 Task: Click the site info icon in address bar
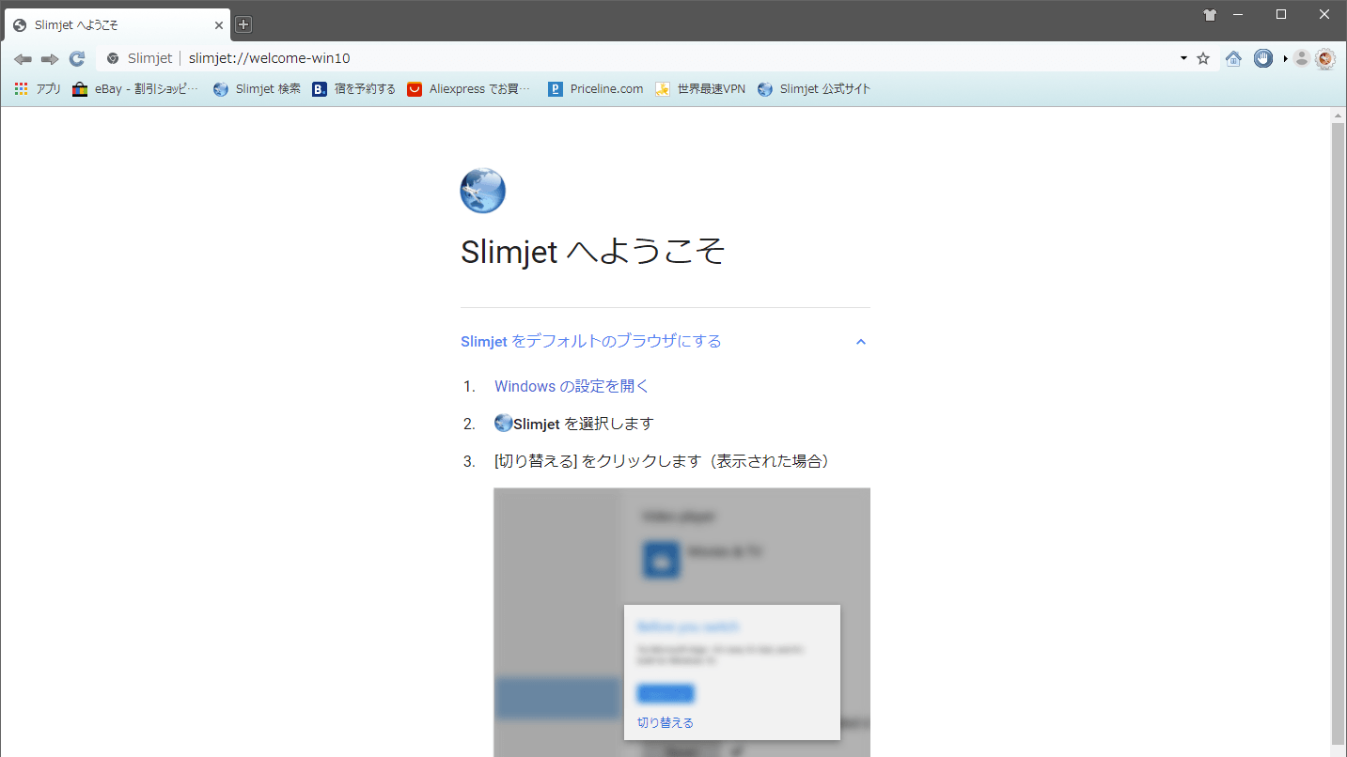(113, 58)
